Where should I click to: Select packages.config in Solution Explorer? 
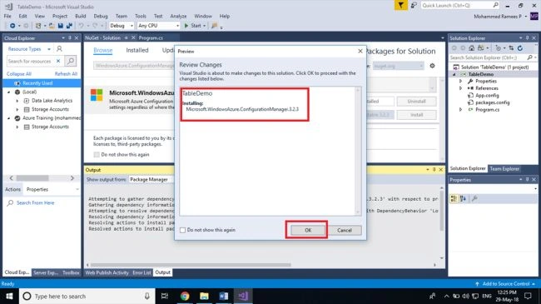click(493, 102)
